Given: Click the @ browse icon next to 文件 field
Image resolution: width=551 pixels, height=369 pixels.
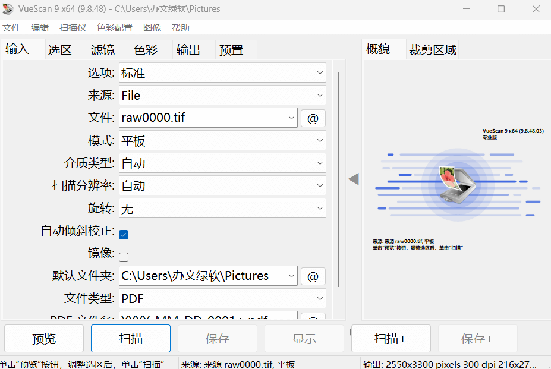Looking at the screenshot, I should coord(313,118).
